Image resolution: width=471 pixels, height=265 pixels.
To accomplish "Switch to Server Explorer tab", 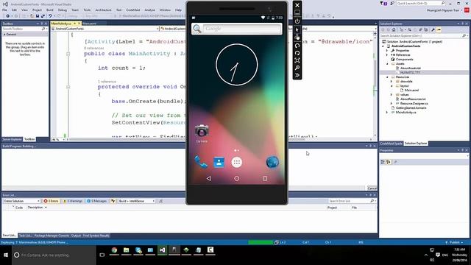I will click(x=12, y=139).
